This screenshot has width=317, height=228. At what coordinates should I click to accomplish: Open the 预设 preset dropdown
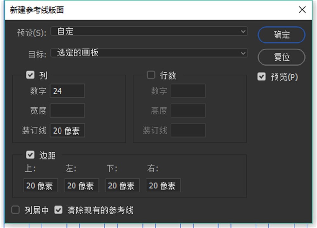[x=148, y=31]
